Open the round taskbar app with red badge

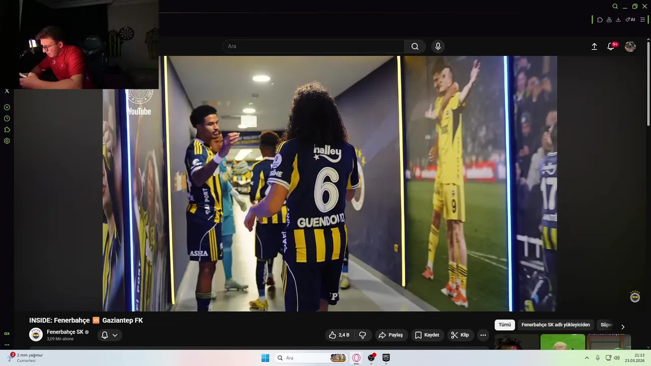click(371, 358)
